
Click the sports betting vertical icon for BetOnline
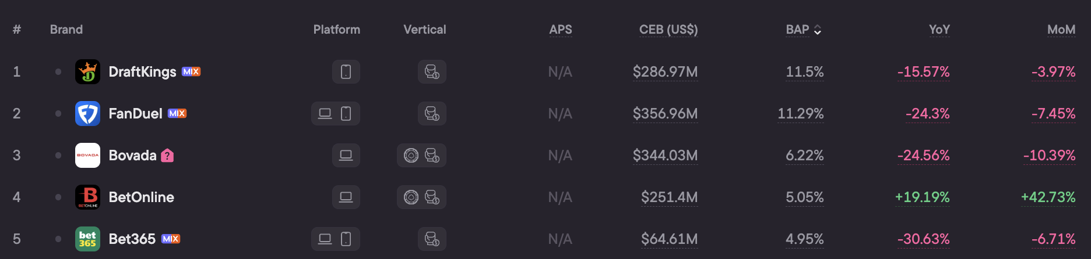[432, 197]
